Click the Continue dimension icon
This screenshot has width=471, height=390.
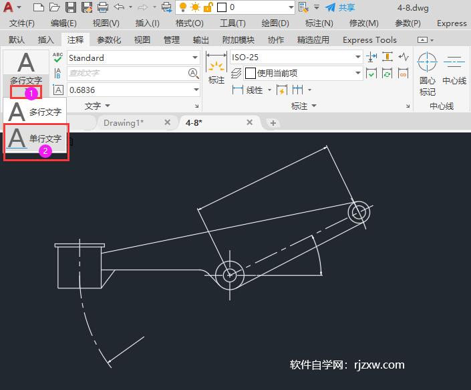pos(297,90)
